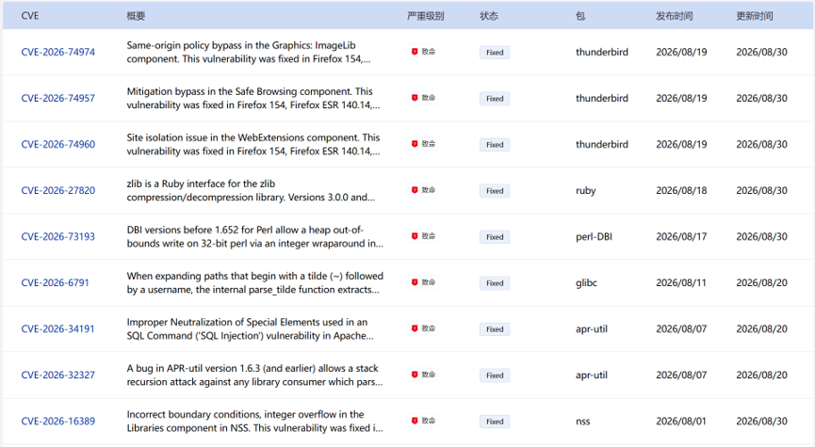The image size is (815, 447).
Task: Click the 'zlib is a Ruby interface' summary
Action: click(x=251, y=190)
